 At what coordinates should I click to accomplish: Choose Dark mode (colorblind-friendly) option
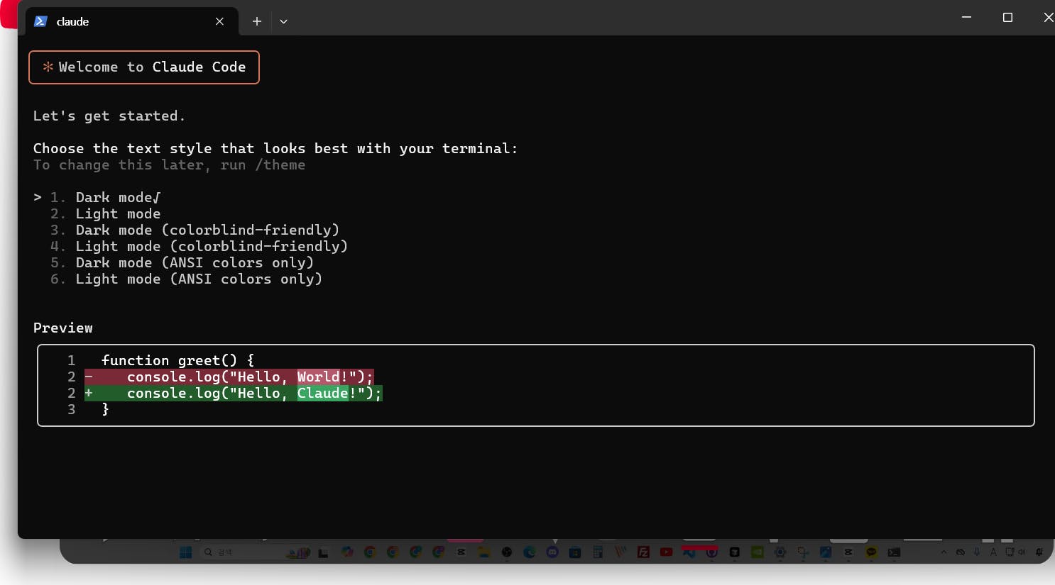pyautogui.click(x=195, y=230)
